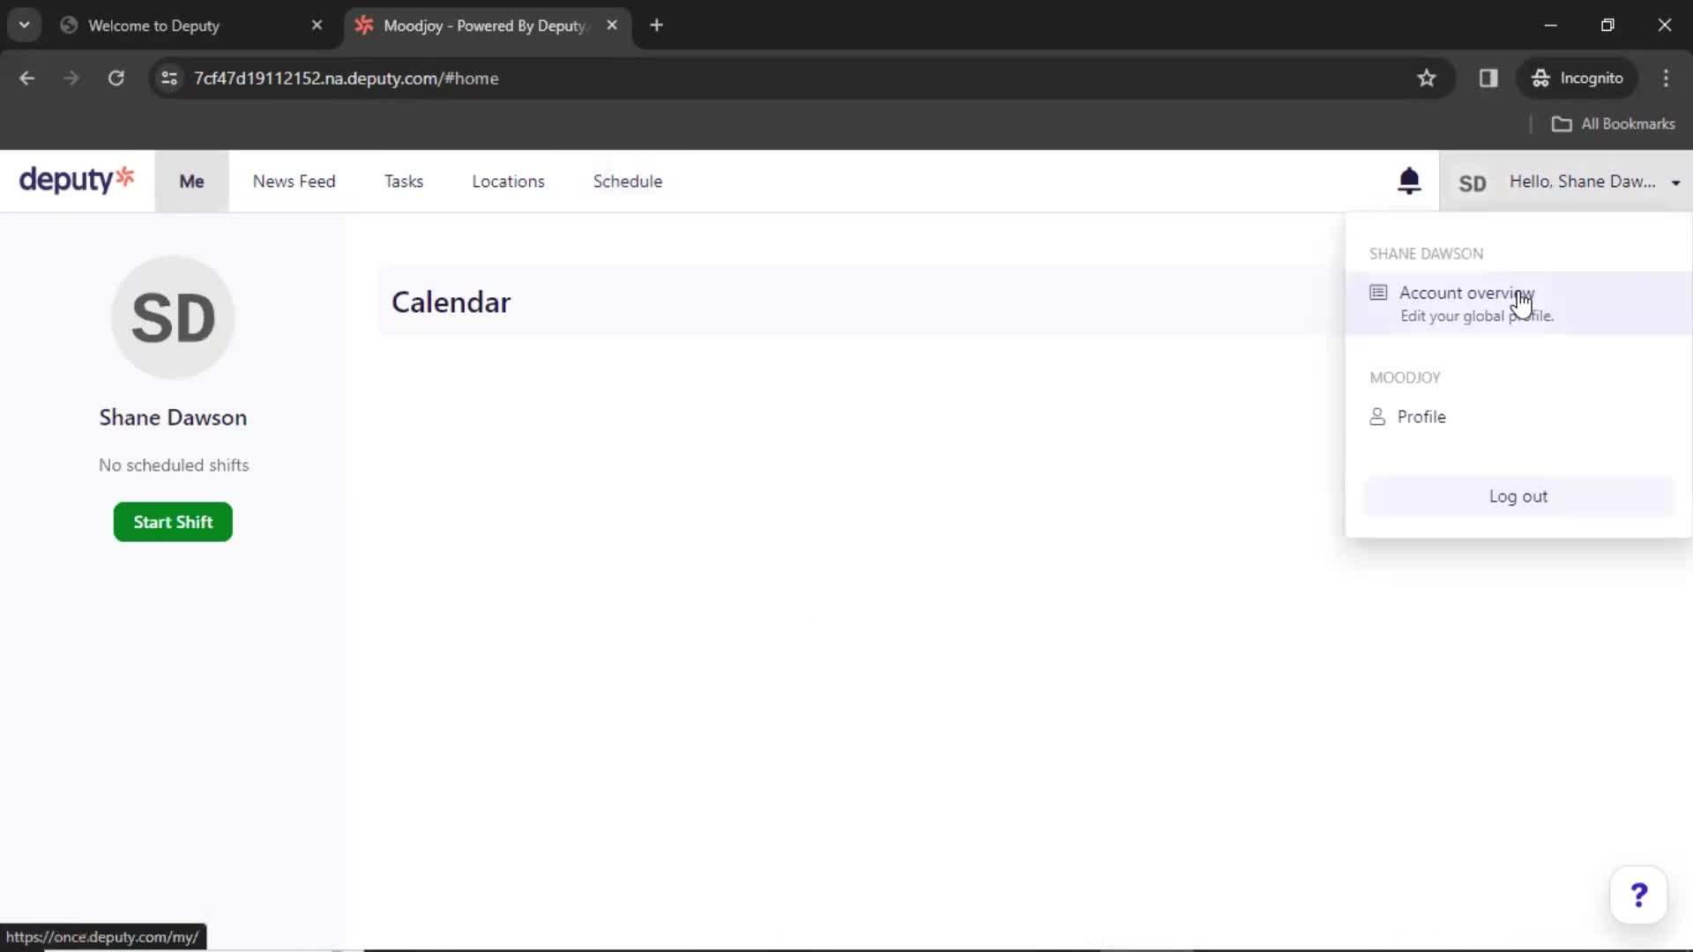Open the Schedule navigation icon
The height and width of the screenshot is (952, 1693).
629,182
